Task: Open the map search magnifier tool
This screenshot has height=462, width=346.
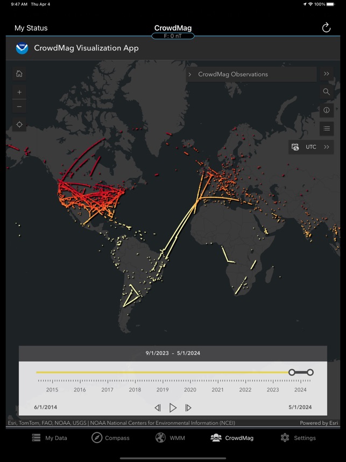Action: 326,92
